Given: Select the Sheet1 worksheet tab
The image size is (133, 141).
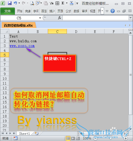Looking at the screenshot, I should [x=24, y=134].
